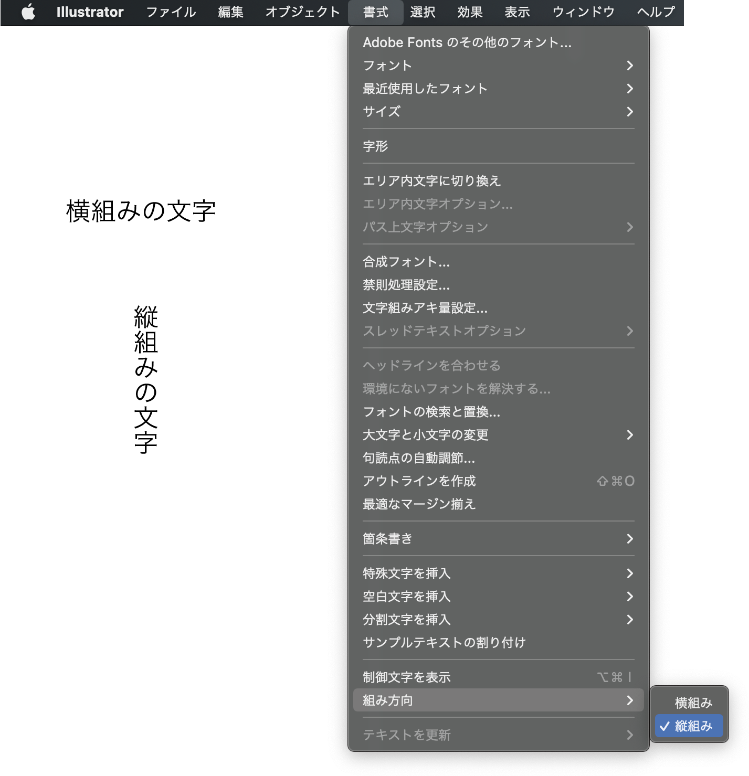Open the ウィンドウ menu

583,12
